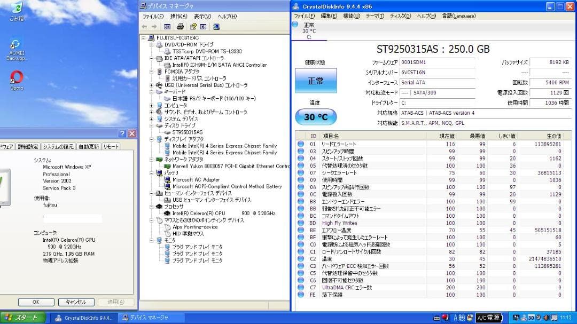Viewport: 577px width, 324px height.
Task: Click the scan for hardware changes icon
Action: tap(216, 27)
